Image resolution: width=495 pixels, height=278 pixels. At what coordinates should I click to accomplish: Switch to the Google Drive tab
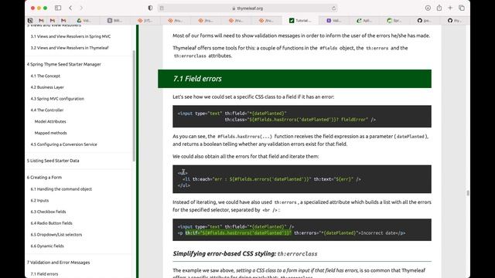[x=84, y=21]
